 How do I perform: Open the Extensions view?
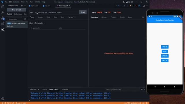tap(3, 24)
